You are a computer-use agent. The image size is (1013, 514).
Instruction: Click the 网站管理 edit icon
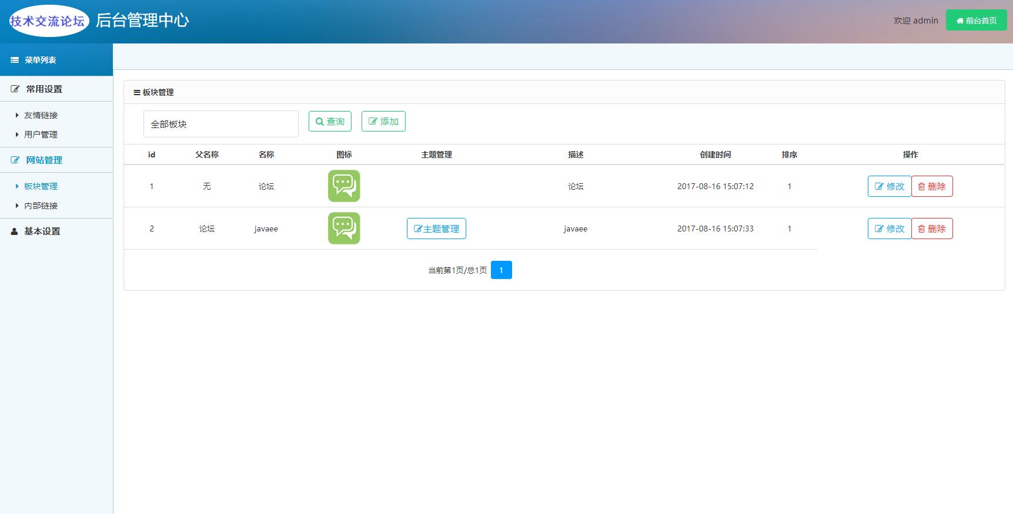15,160
